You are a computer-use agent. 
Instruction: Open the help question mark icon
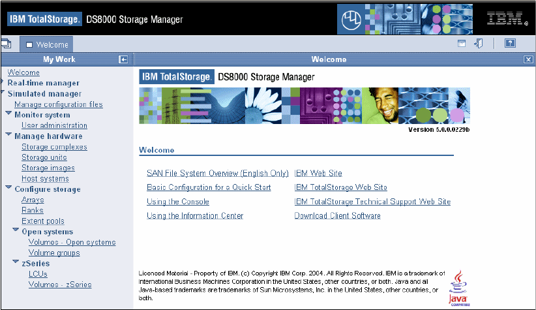[x=510, y=43]
